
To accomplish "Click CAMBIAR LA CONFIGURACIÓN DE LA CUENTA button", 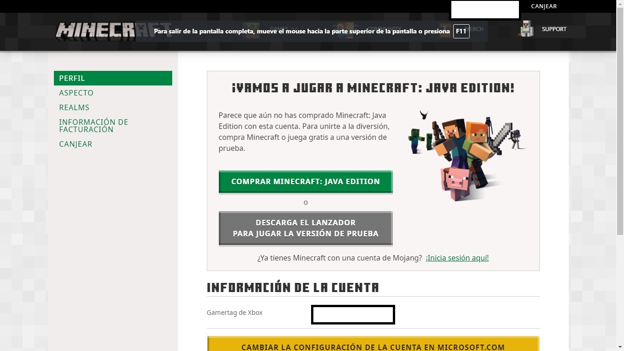I will click(x=373, y=344).
